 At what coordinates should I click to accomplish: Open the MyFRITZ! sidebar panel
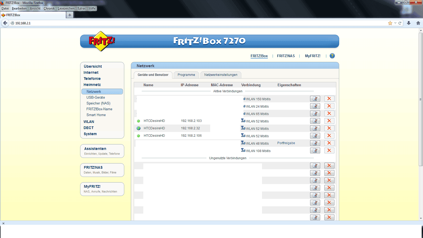click(x=102, y=189)
